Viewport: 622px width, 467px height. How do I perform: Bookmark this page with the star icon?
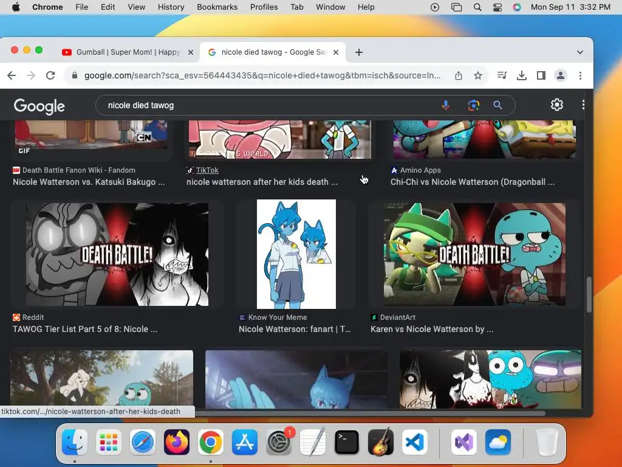pyautogui.click(x=478, y=75)
